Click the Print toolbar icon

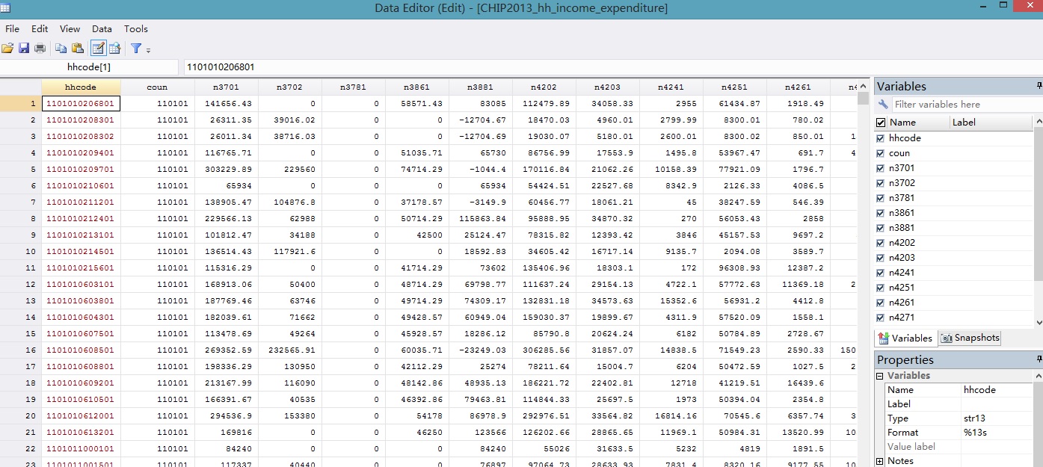tap(40, 49)
